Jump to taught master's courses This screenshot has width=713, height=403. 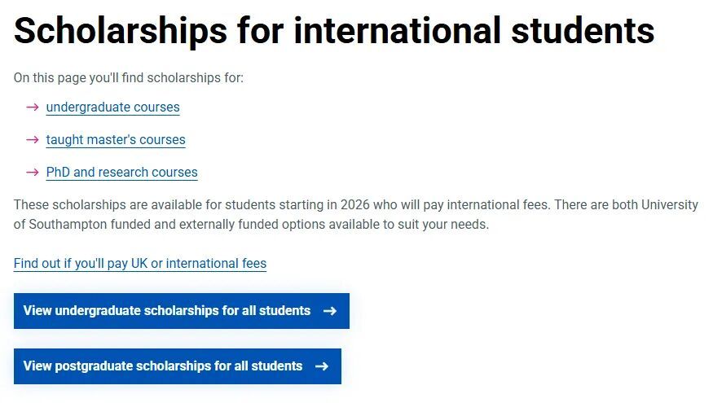point(116,140)
